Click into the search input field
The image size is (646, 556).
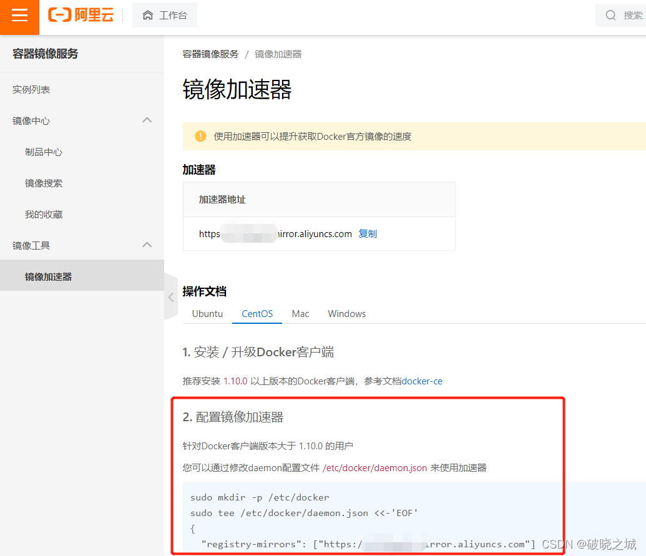[x=622, y=15]
